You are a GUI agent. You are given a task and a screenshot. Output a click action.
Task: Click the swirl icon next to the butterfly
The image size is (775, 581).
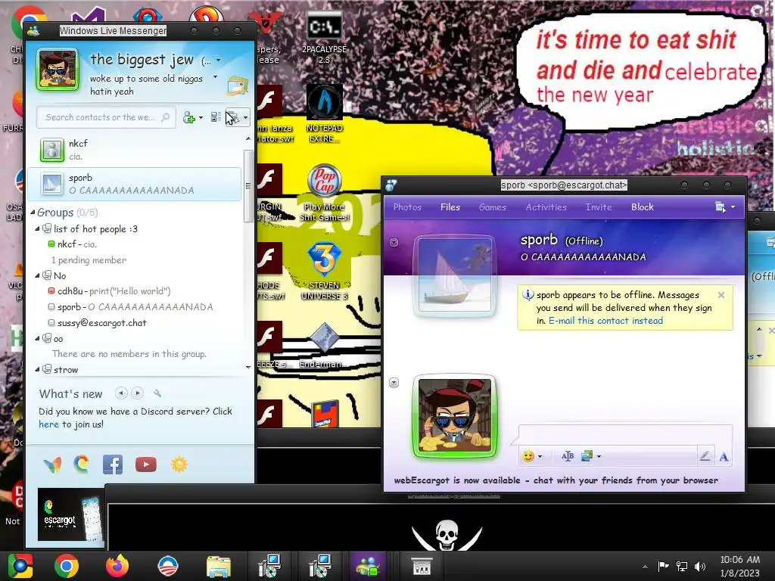[x=82, y=464]
